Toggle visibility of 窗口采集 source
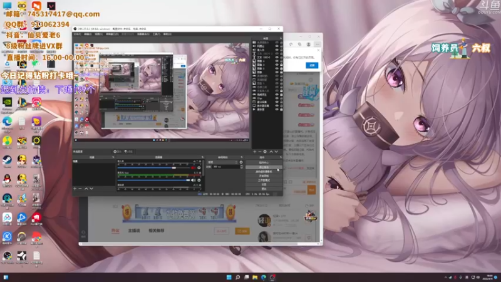The image size is (501, 282). click(277, 102)
